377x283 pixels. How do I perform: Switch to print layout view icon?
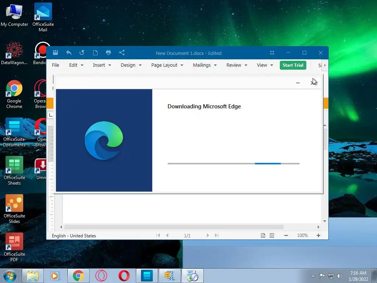[x=263, y=235]
